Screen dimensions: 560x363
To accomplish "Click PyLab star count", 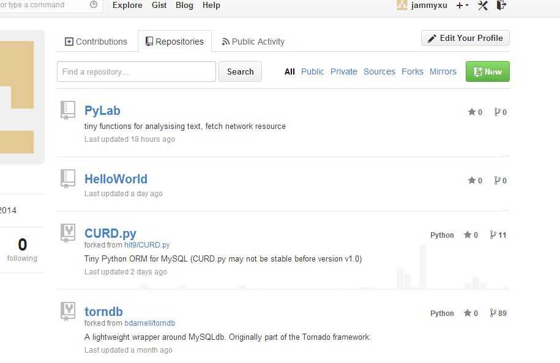I will click(x=475, y=112).
